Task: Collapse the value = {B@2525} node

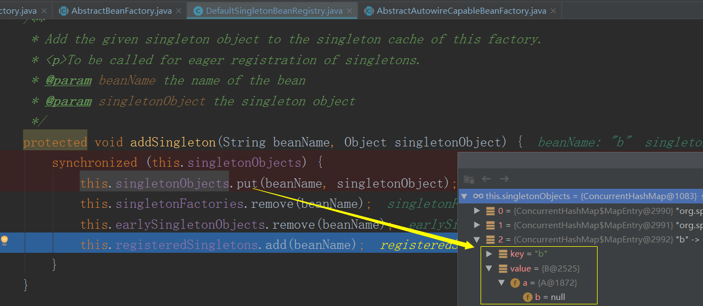Action: (x=489, y=269)
